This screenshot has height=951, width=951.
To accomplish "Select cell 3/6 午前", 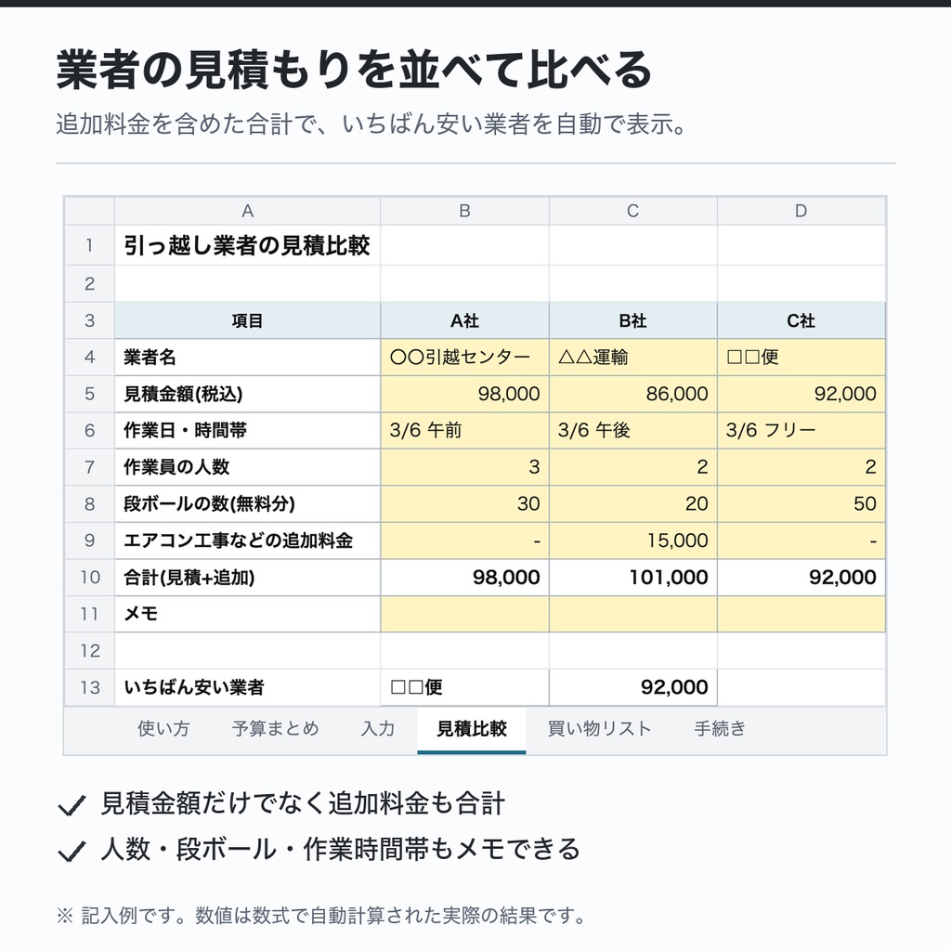I will pyautogui.click(x=464, y=431).
